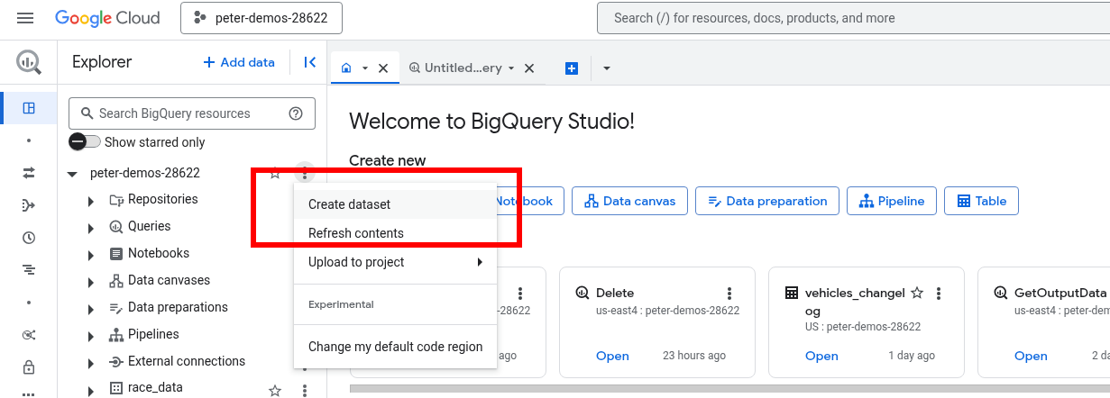Screen dimensions: 1110x398
Task: Open the indented-lines icon in left rail
Action: tap(29, 269)
